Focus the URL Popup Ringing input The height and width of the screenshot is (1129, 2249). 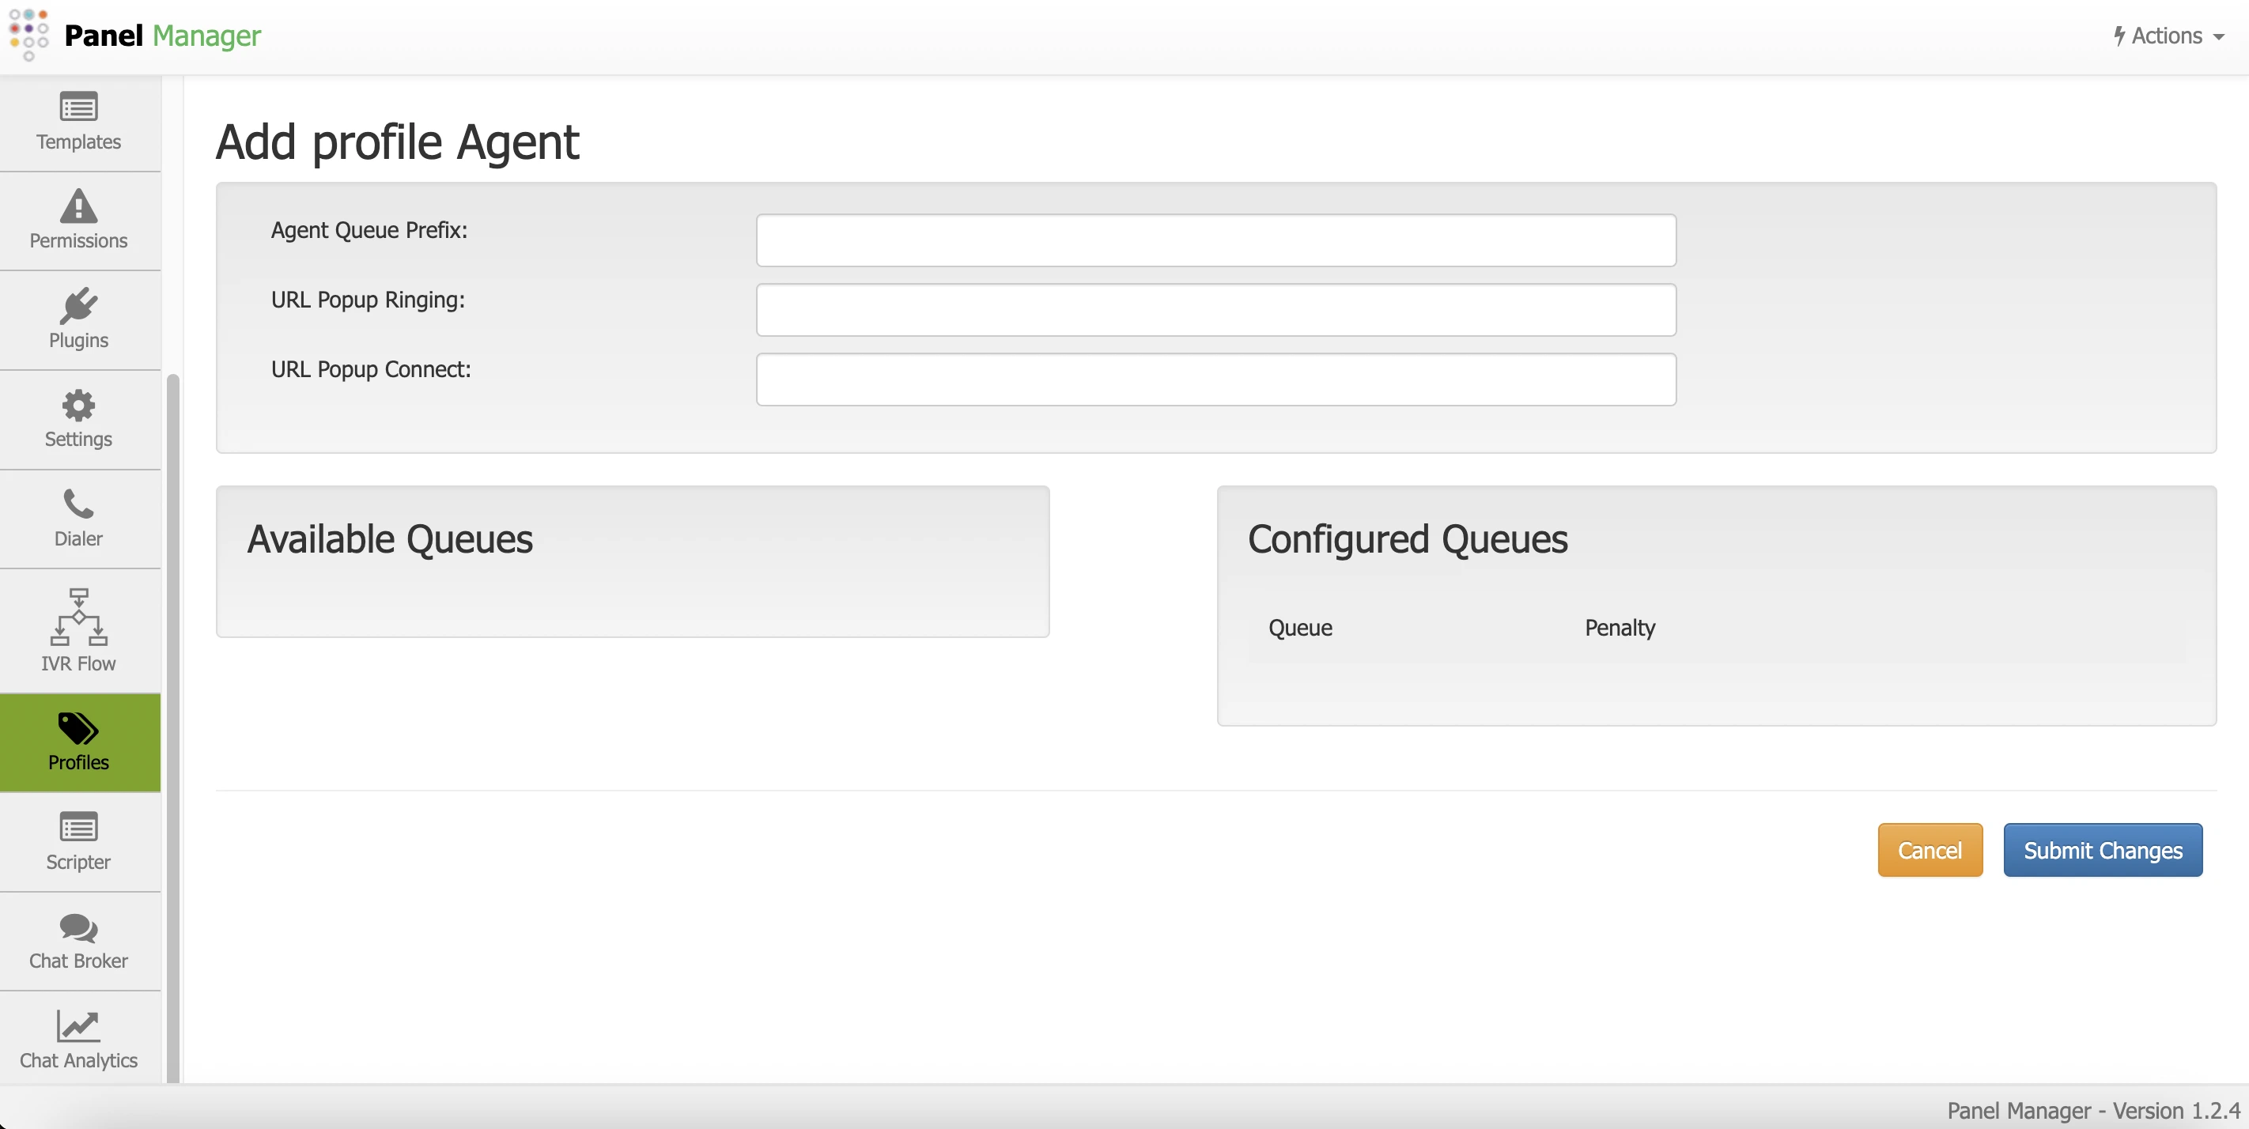[x=1215, y=309]
